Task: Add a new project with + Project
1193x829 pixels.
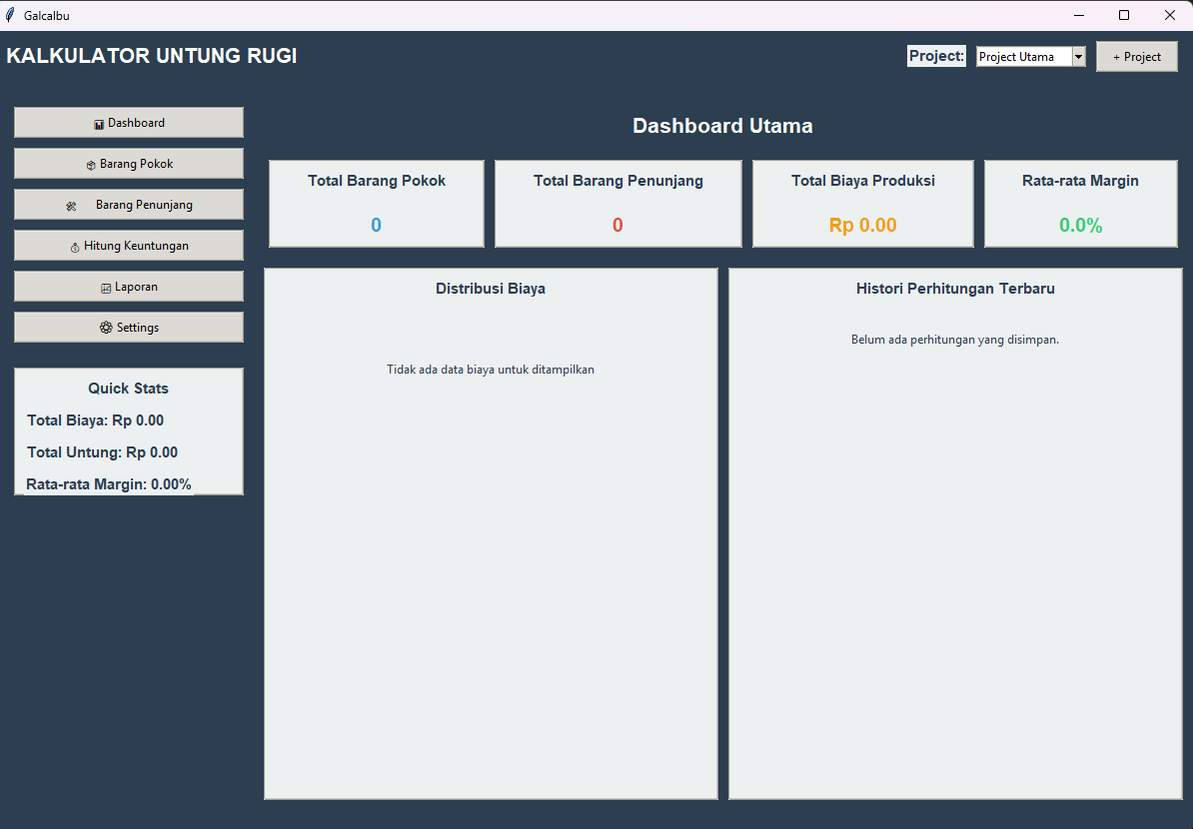Action: pos(1137,56)
